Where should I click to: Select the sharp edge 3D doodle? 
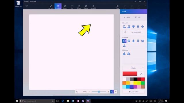(124, 54)
